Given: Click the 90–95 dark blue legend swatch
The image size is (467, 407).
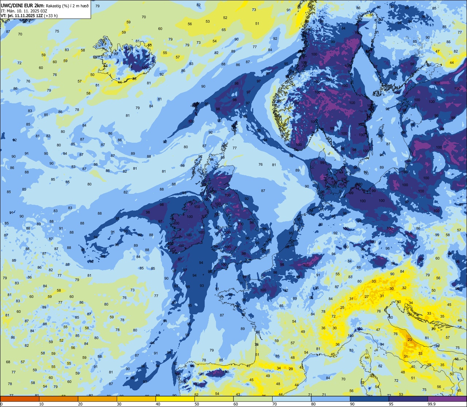Looking at the screenshot, I should pos(369,399).
